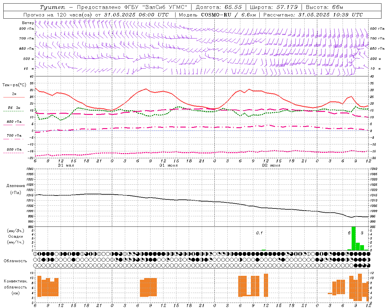Click the "(мм/3ч.)" precipitation unit label

coord(16,231)
